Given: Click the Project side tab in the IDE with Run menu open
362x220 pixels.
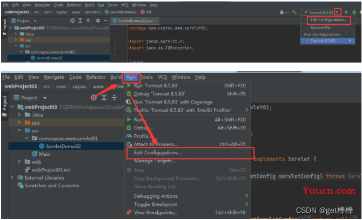Looking at the screenshot, I should tap(4, 106).
